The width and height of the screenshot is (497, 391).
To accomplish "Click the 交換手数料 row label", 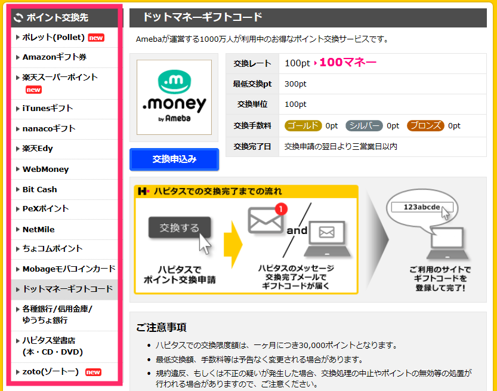I will tap(252, 126).
